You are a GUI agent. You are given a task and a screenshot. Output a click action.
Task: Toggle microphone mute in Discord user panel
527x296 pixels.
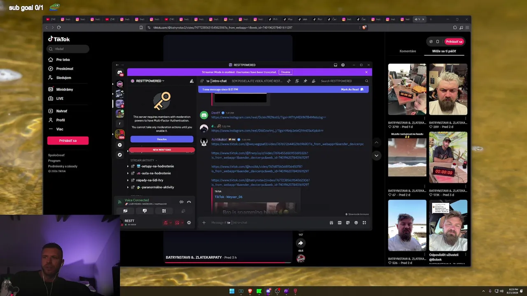[166, 222]
